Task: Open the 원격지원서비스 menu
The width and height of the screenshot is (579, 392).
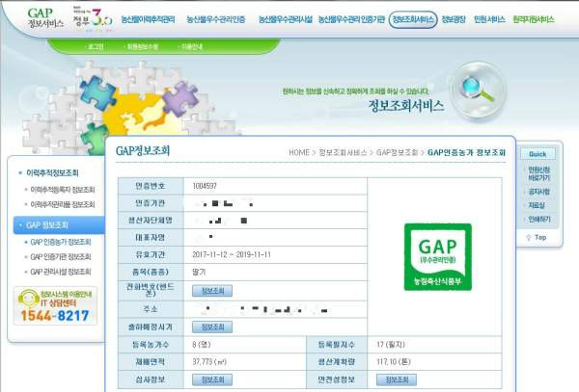Action: pos(534,19)
